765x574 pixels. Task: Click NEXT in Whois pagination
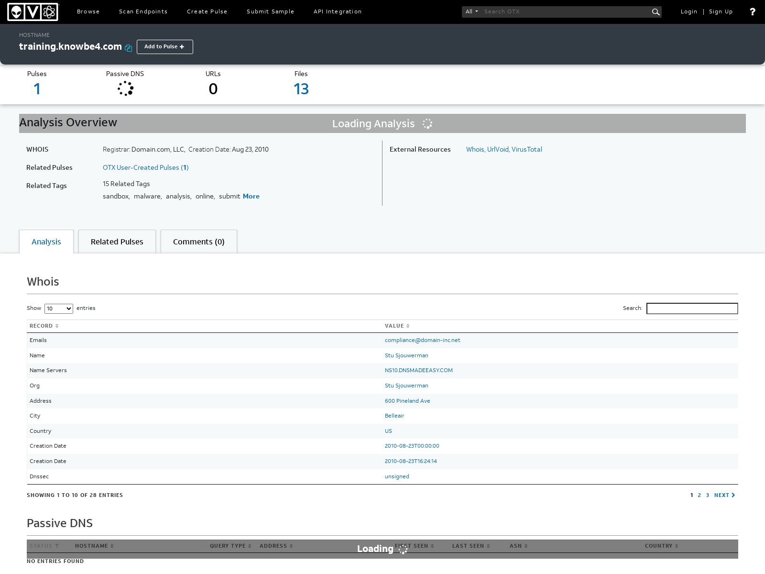tap(724, 496)
